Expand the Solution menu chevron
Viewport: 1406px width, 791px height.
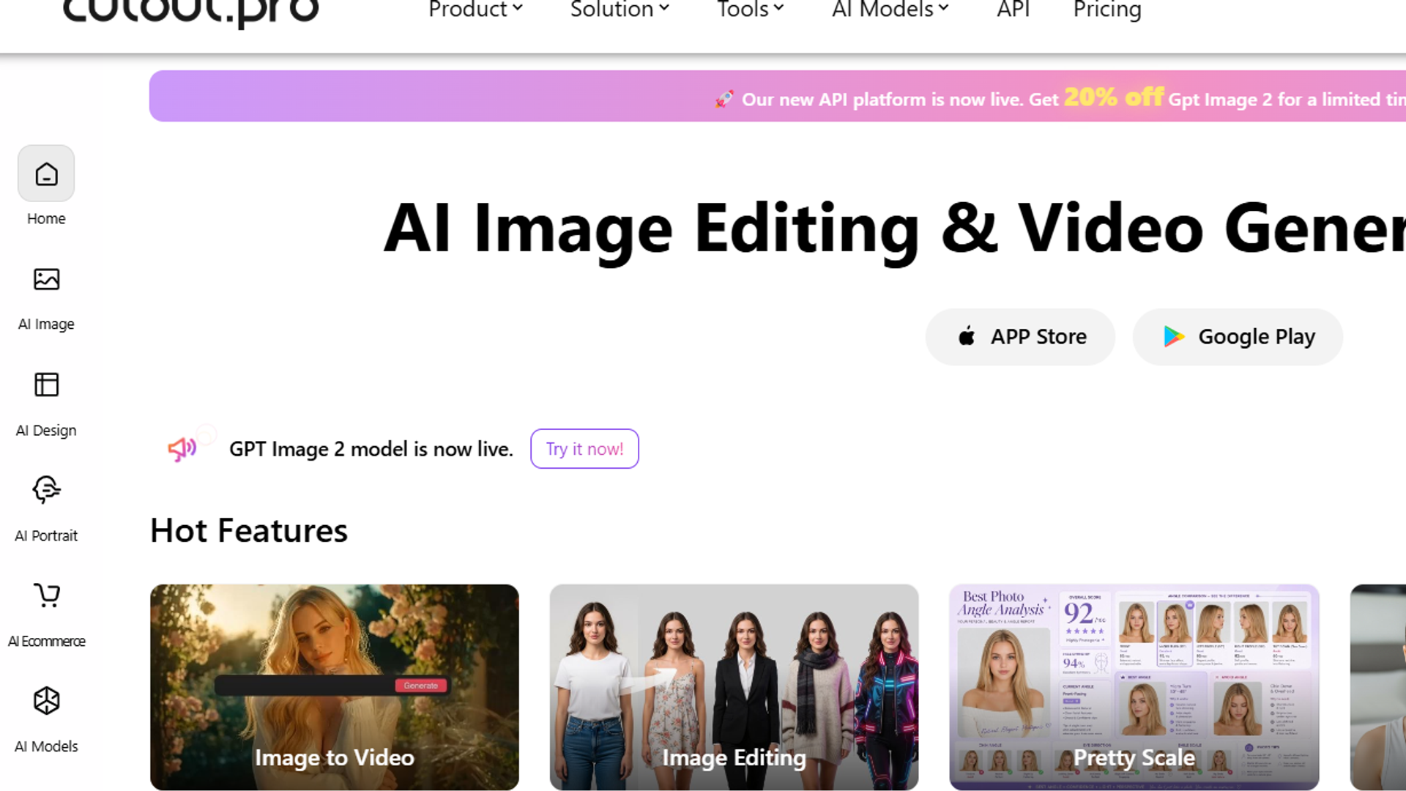pyautogui.click(x=664, y=8)
